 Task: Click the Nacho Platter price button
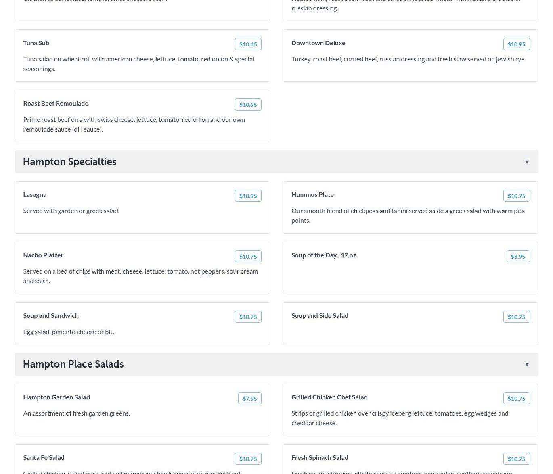[x=248, y=257]
